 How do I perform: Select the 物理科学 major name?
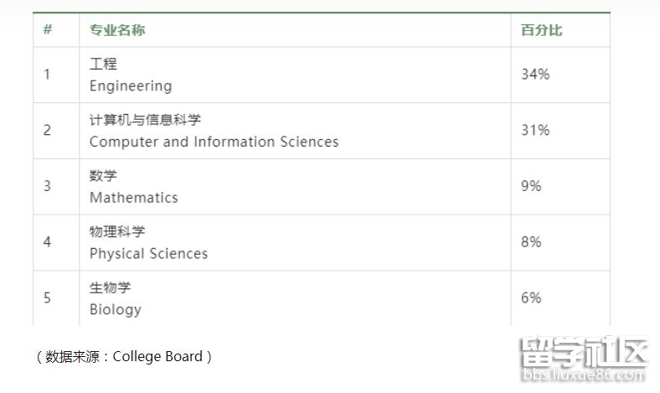pyautogui.click(x=117, y=231)
